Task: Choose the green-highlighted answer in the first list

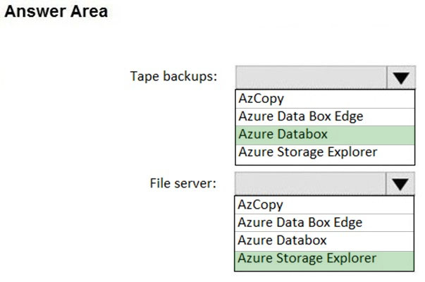Action: [325, 135]
